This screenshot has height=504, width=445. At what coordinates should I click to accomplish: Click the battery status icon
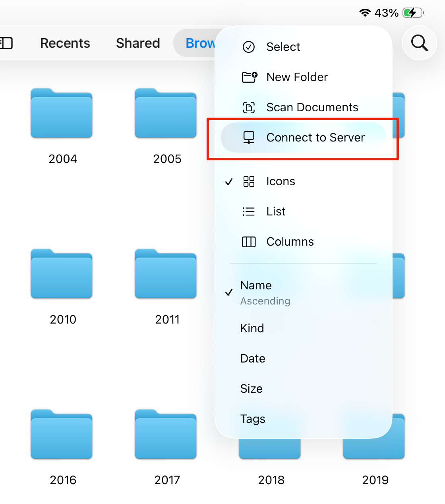(413, 13)
